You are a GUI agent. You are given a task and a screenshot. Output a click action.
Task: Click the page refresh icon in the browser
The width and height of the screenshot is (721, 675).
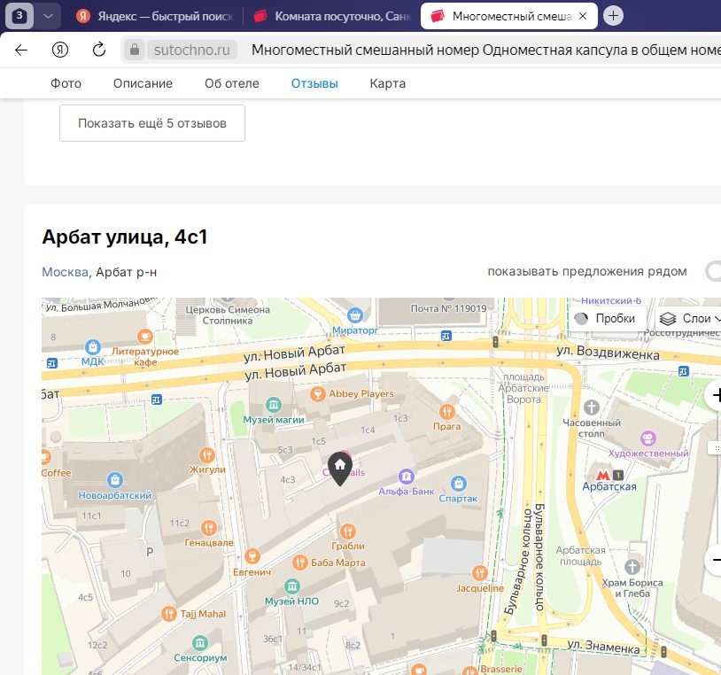point(98,50)
